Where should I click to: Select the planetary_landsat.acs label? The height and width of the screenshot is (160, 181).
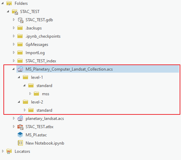[x=45, y=119]
